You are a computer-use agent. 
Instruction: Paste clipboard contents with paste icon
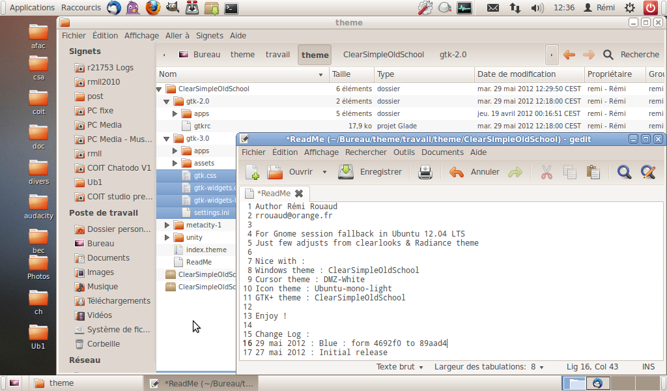click(x=593, y=172)
